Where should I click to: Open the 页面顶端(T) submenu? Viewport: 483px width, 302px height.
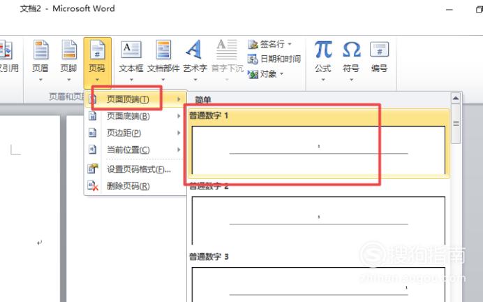[x=135, y=99]
